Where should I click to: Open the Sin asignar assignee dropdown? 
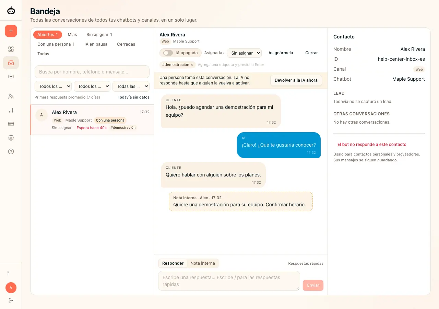(244, 53)
